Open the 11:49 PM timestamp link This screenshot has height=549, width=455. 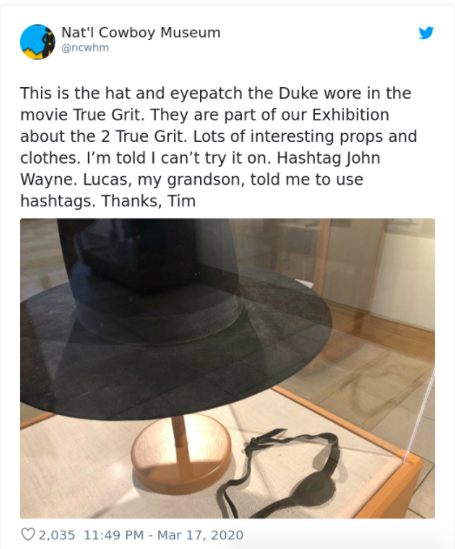pos(114,535)
